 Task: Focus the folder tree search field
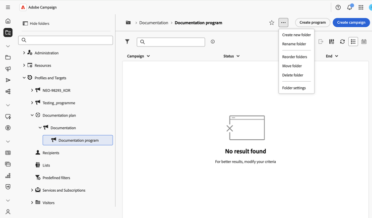point(65,40)
